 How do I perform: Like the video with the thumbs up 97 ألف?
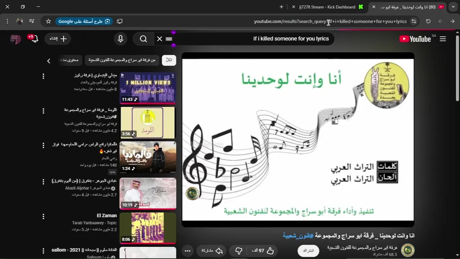(x=263, y=251)
